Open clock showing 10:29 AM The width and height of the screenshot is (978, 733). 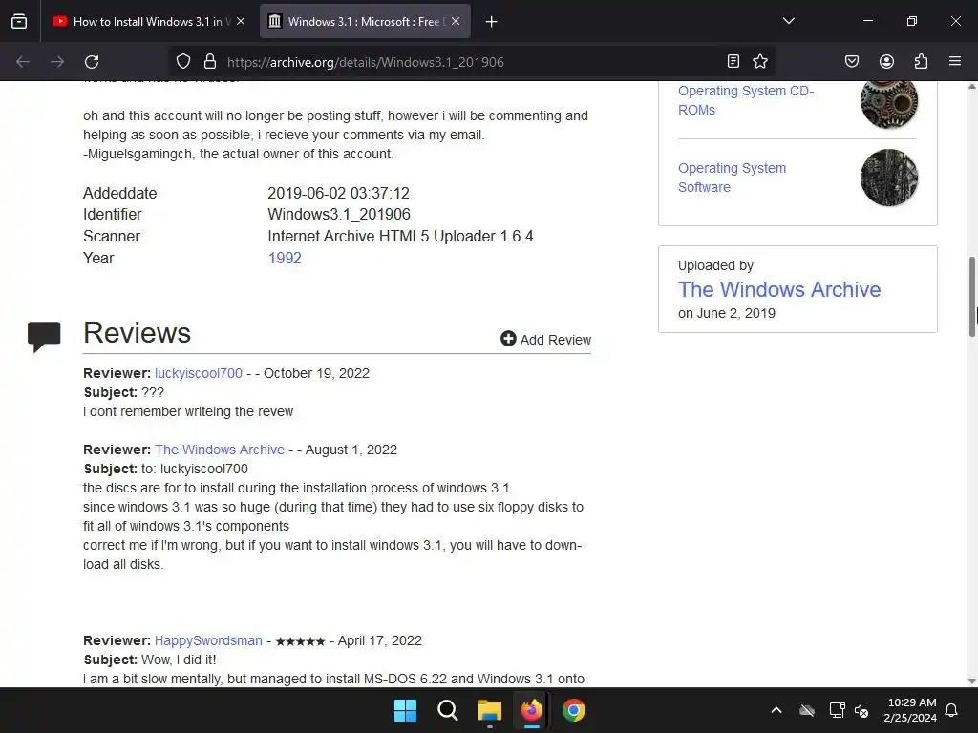pyautogui.click(x=910, y=710)
